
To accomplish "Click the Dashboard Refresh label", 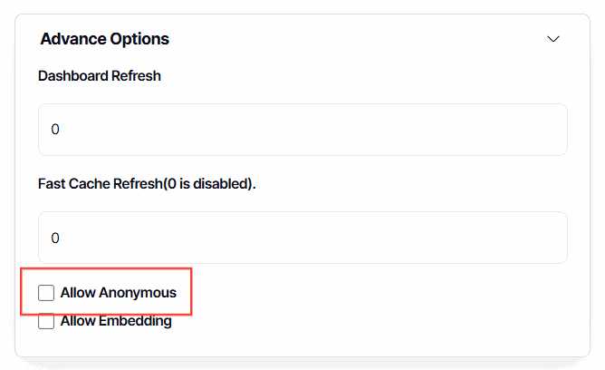I will tap(100, 76).
